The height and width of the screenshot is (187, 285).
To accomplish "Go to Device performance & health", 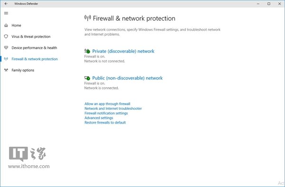I will [x=34, y=48].
